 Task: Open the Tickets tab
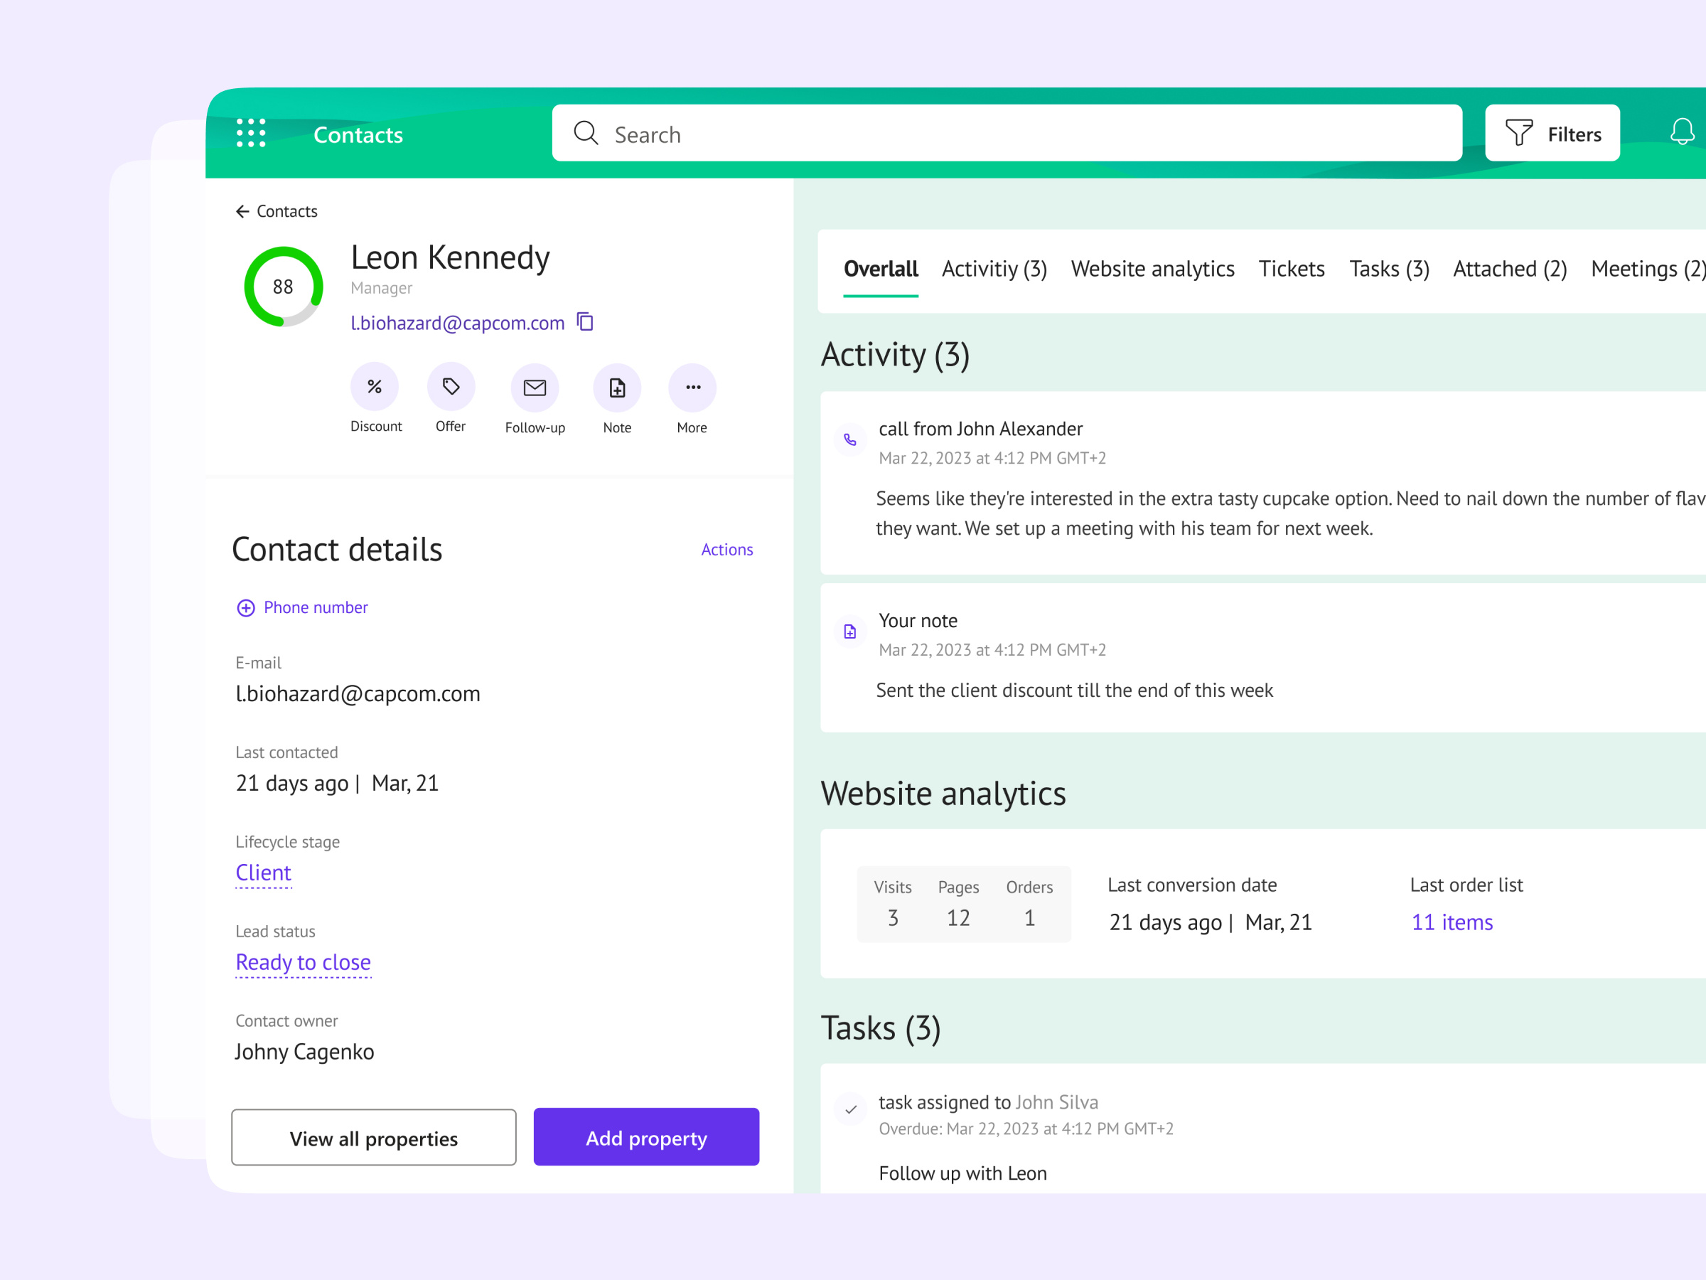(x=1292, y=269)
